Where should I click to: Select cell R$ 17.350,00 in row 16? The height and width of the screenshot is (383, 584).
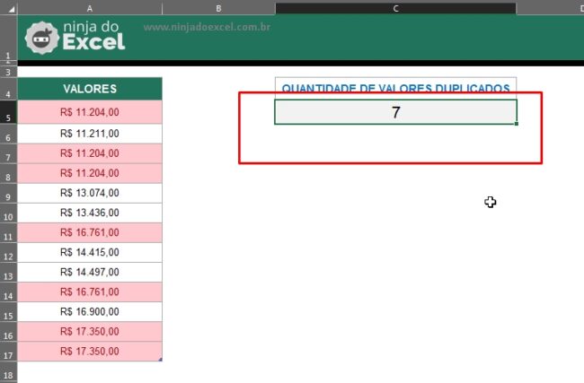pyautogui.click(x=90, y=331)
